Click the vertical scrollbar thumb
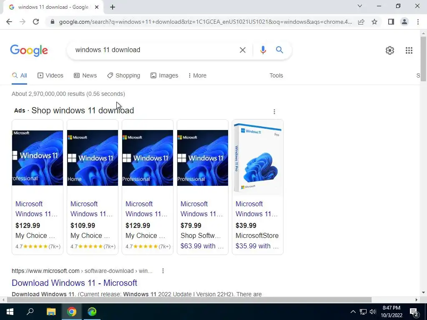The image size is (427, 320). (423, 58)
